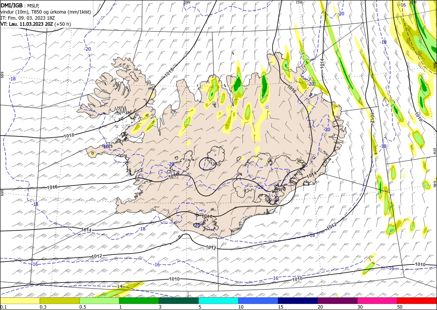Click the "vindur (10m), T850 og úrkoma" line
Image resolution: width=437 pixels, height=310 pixels.
46,11
